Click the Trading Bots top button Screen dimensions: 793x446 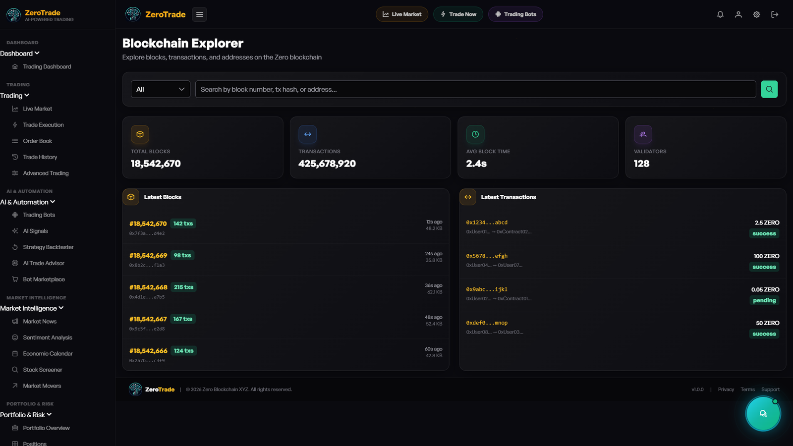coord(515,14)
